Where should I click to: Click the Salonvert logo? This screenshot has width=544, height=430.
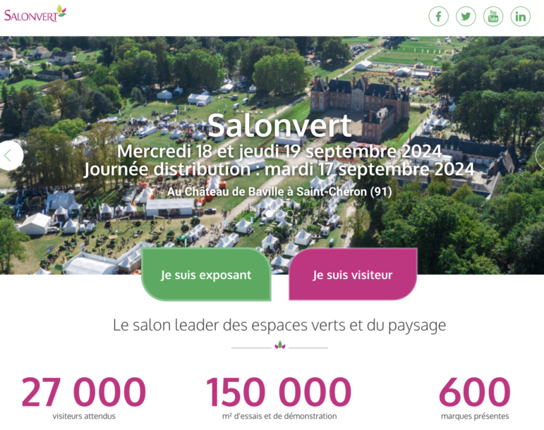click(35, 13)
